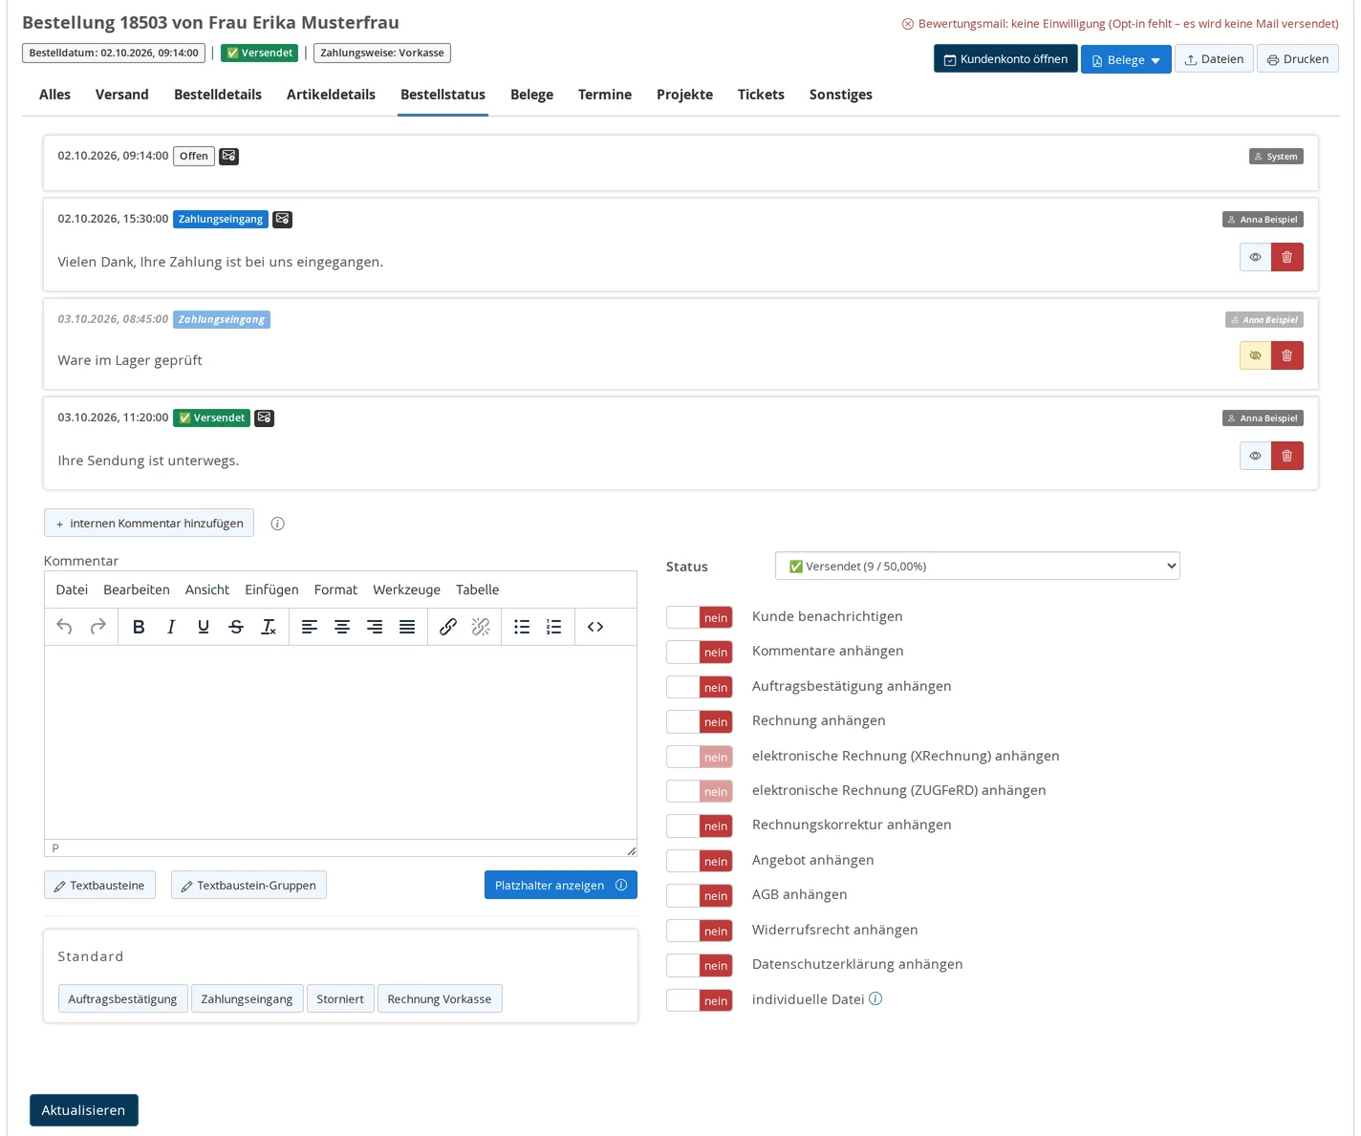The width and height of the screenshot is (1361, 1136).
Task: Enable 'Rechnung anhängen' switch
Action: point(700,721)
